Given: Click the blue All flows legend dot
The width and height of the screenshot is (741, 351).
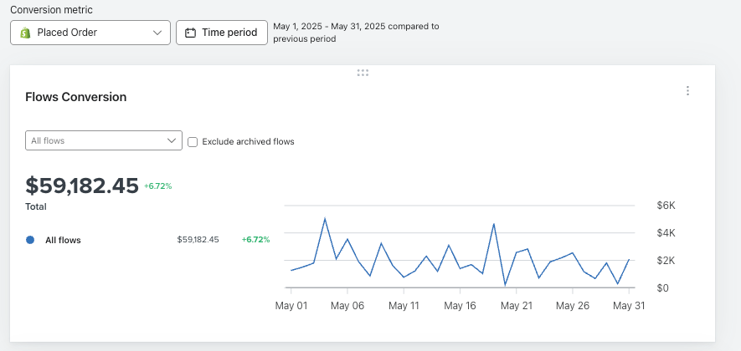Looking at the screenshot, I should [x=30, y=240].
